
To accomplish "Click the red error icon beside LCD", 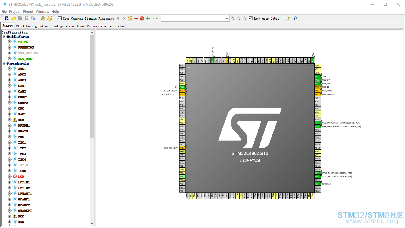I will coord(15,177).
